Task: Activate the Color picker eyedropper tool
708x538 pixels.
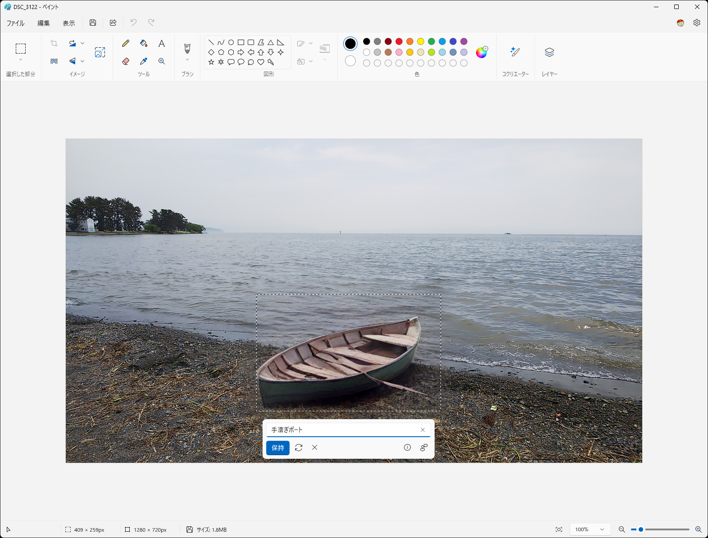Action: (144, 61)
